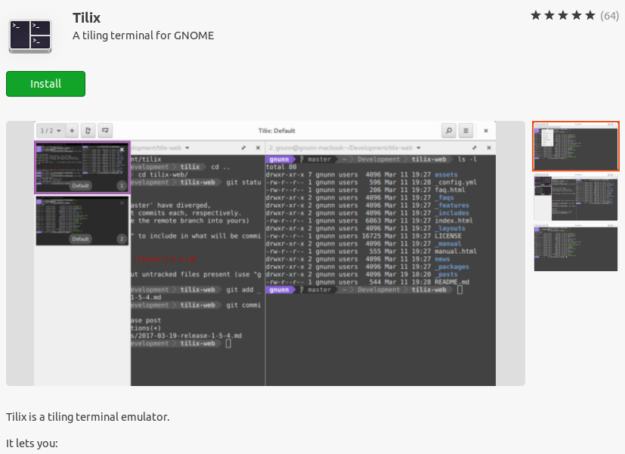The width and height of the screenshot is (625, 454).
Task: Select the first screenshot thumbnail
Action: [x=576, y=146]
